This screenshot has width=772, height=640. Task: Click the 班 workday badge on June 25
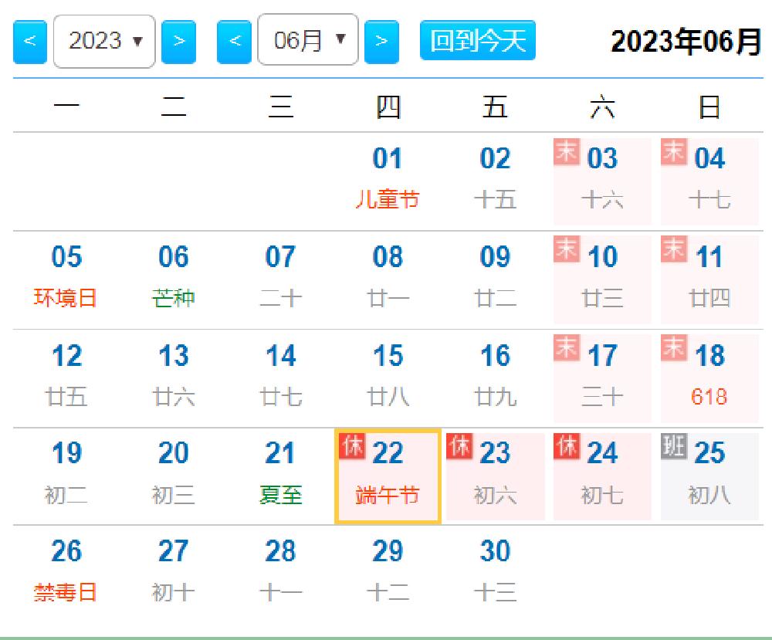coord(673,446)
